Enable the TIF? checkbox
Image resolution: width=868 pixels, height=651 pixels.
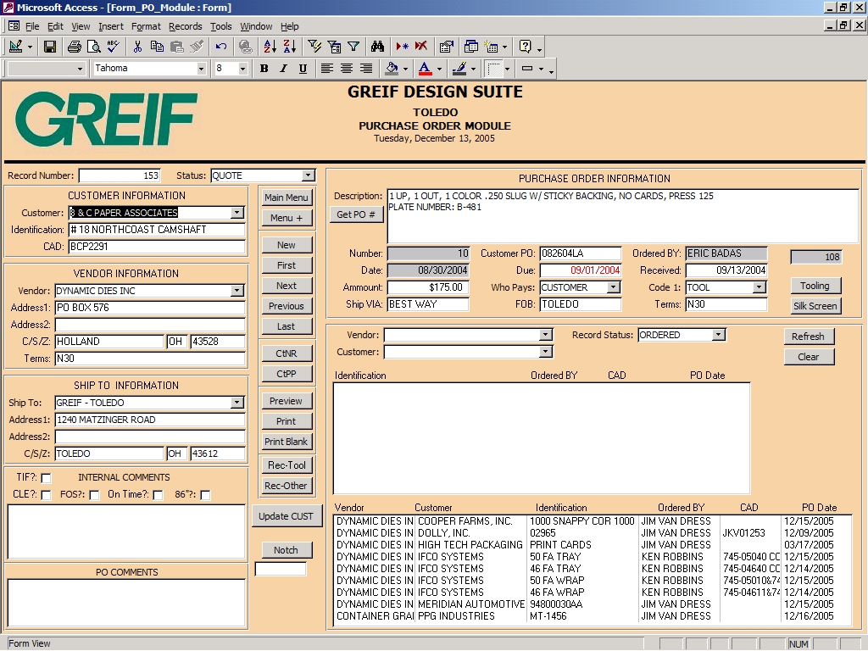(45, 477)
